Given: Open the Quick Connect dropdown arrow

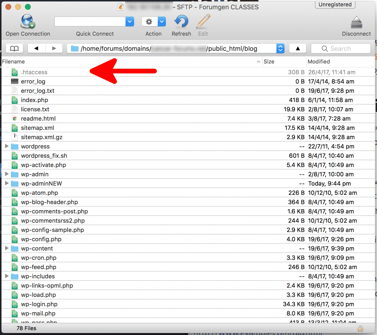Looking at the screenshot, I should 130,22.
